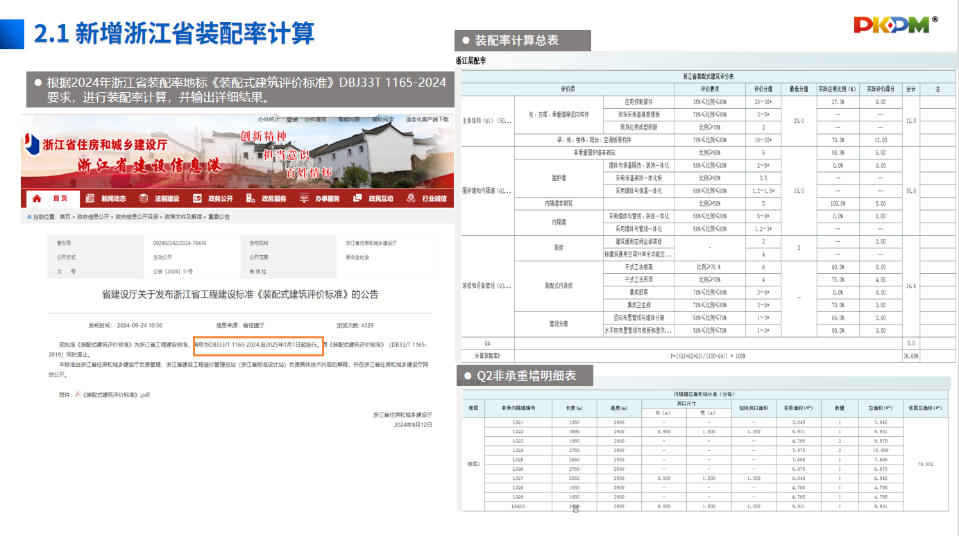Viewport: 959px width, 536px height.
Task: Click the stacked-layers icon beside 法制建设
Action: [x=144, y=198]
